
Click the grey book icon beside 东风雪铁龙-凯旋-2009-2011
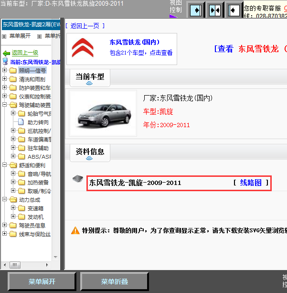point(77,179)
